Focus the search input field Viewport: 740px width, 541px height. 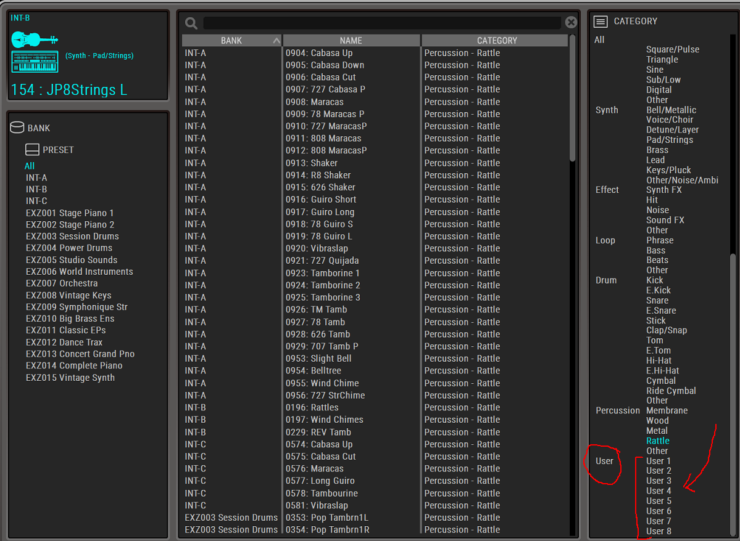[x=382, y=23]
